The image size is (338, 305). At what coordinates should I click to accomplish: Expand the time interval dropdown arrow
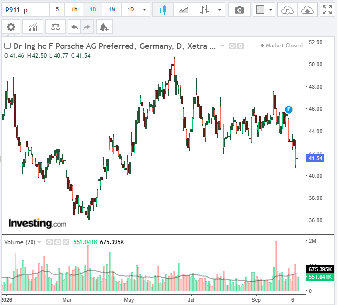coord(145,10)
